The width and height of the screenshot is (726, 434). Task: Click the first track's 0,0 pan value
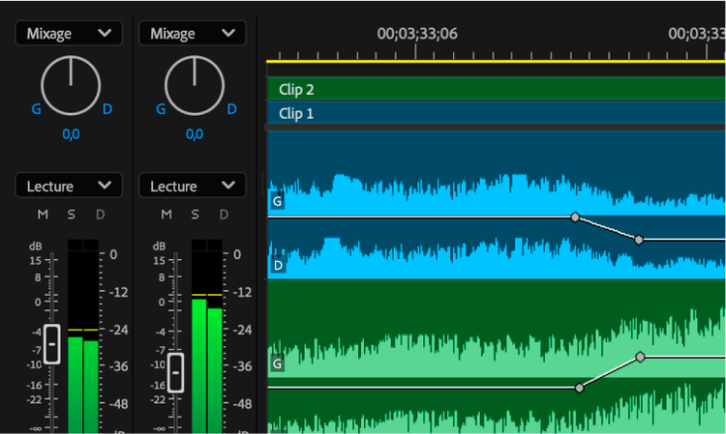point(71,134)
